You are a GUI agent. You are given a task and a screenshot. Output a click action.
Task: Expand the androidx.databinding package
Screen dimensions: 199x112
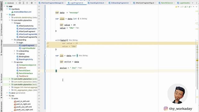10,17
